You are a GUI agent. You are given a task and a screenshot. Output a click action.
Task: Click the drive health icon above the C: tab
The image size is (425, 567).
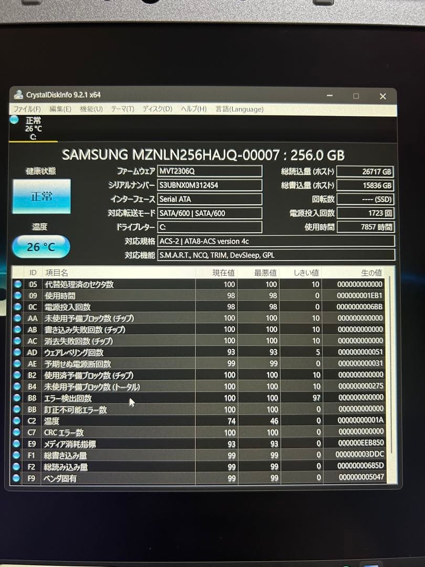tap(14, 120)
